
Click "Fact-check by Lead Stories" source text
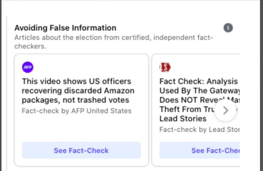pos(199,129)
